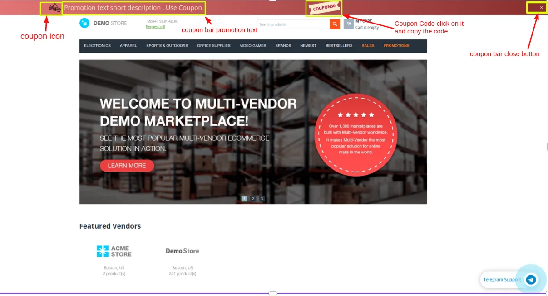Click the red five-star marketplace badge

coord(356,135)
